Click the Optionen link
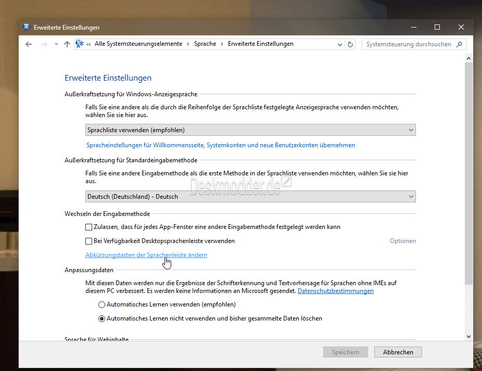This screenshot has height=371, width=482. [x=403, y=241]
